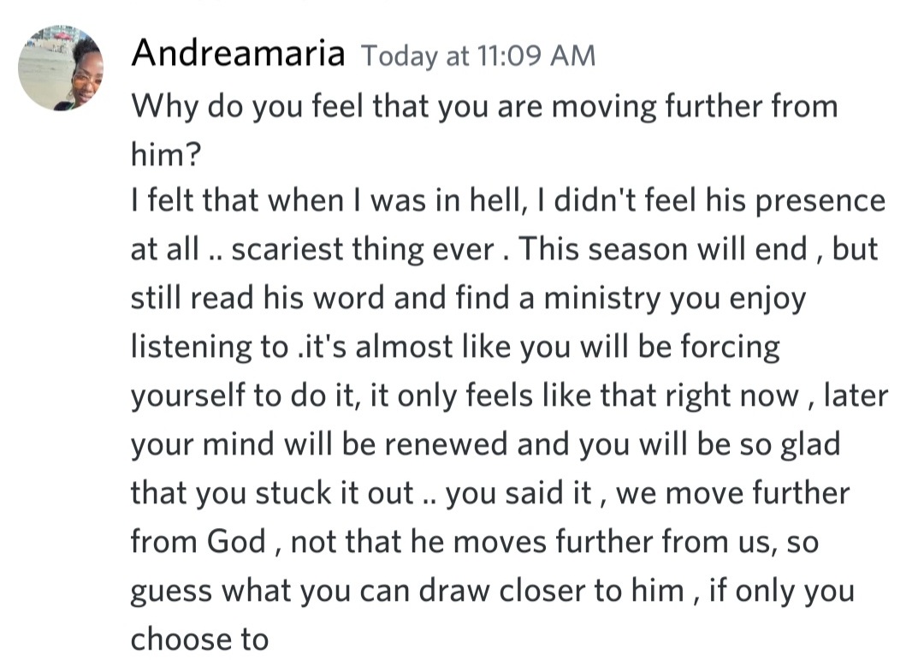Open the Andreamaria username profile

(x=238, y=55)
